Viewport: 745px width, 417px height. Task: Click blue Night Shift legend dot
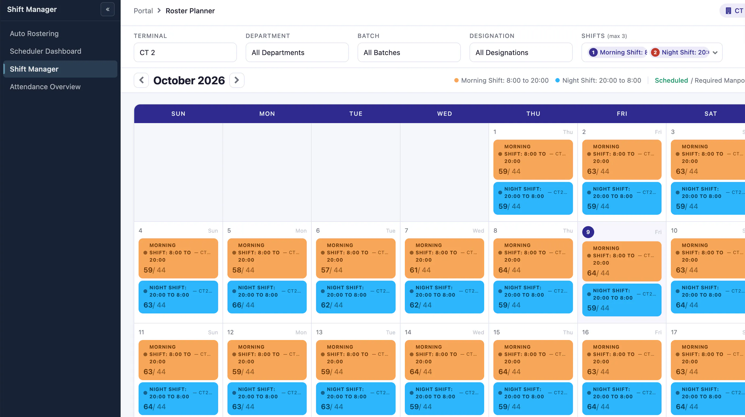coord(557,81)
